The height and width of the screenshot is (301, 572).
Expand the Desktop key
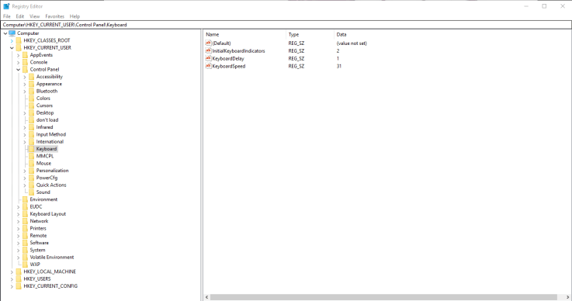[25, 112]
